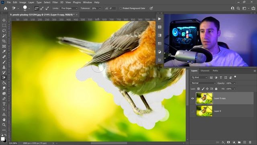Screen dimensions: 257x145
Task: Toggle Lock transparent pixels
Action: click(198, 89)
